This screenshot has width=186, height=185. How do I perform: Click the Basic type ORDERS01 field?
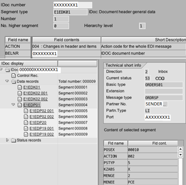point(164,85)
